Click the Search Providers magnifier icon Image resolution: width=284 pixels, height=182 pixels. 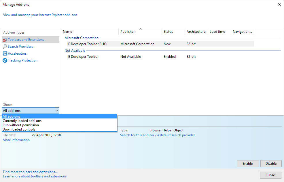5,47
